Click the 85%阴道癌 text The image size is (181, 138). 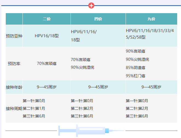point(135,68)
